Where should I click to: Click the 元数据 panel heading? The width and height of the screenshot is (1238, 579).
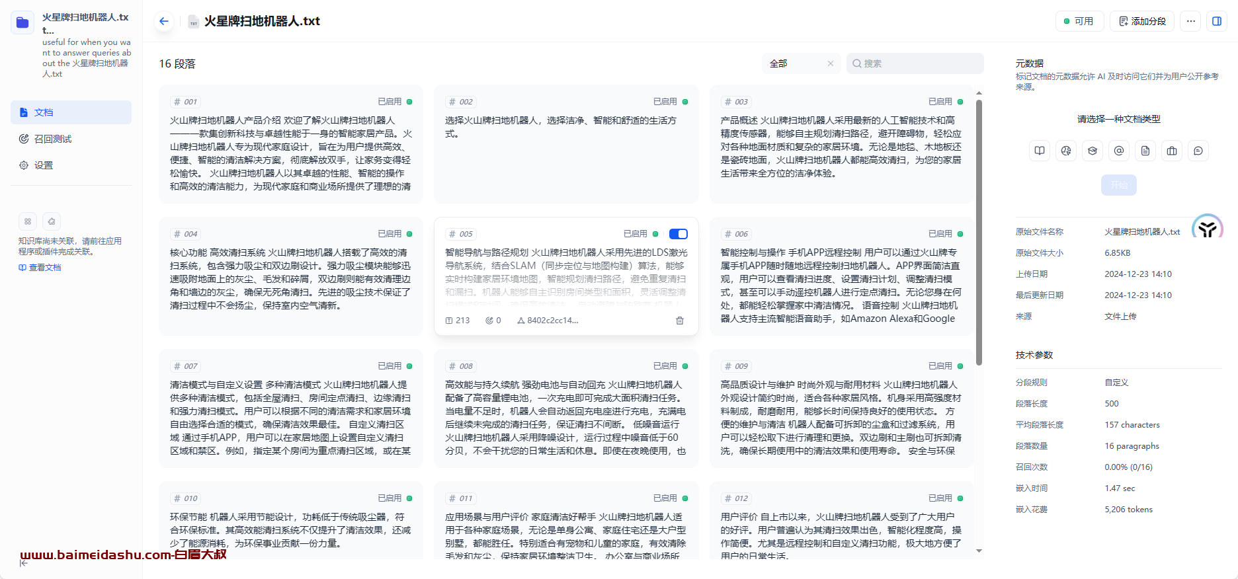pyautogui.click(x=1030, y=63)
